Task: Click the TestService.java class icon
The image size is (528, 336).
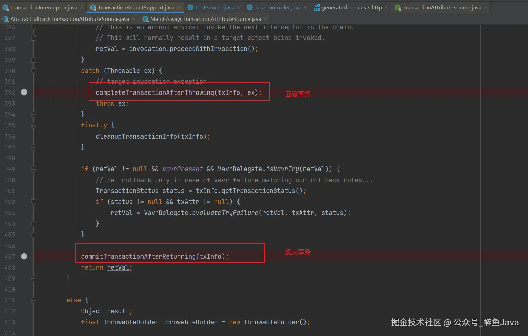Action: point(190,7)
